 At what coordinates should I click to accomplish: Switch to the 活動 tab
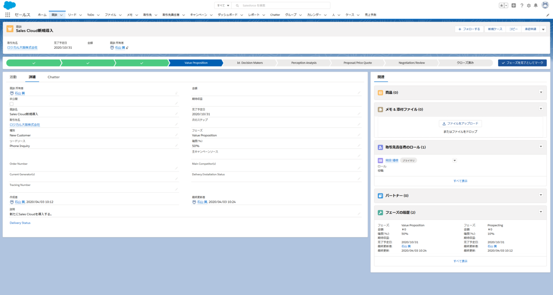[x=13, y=77]
